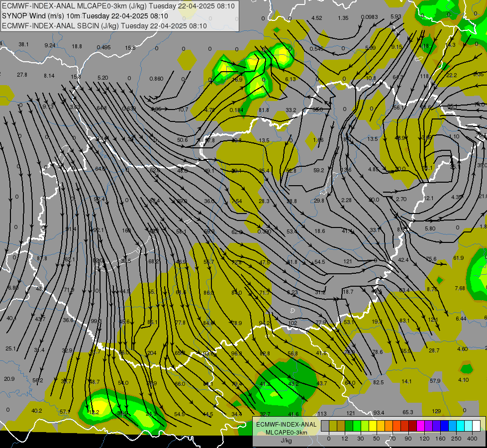The image size is (487, 448).
Task: Click the map value '102'
Action: (292, 323)
